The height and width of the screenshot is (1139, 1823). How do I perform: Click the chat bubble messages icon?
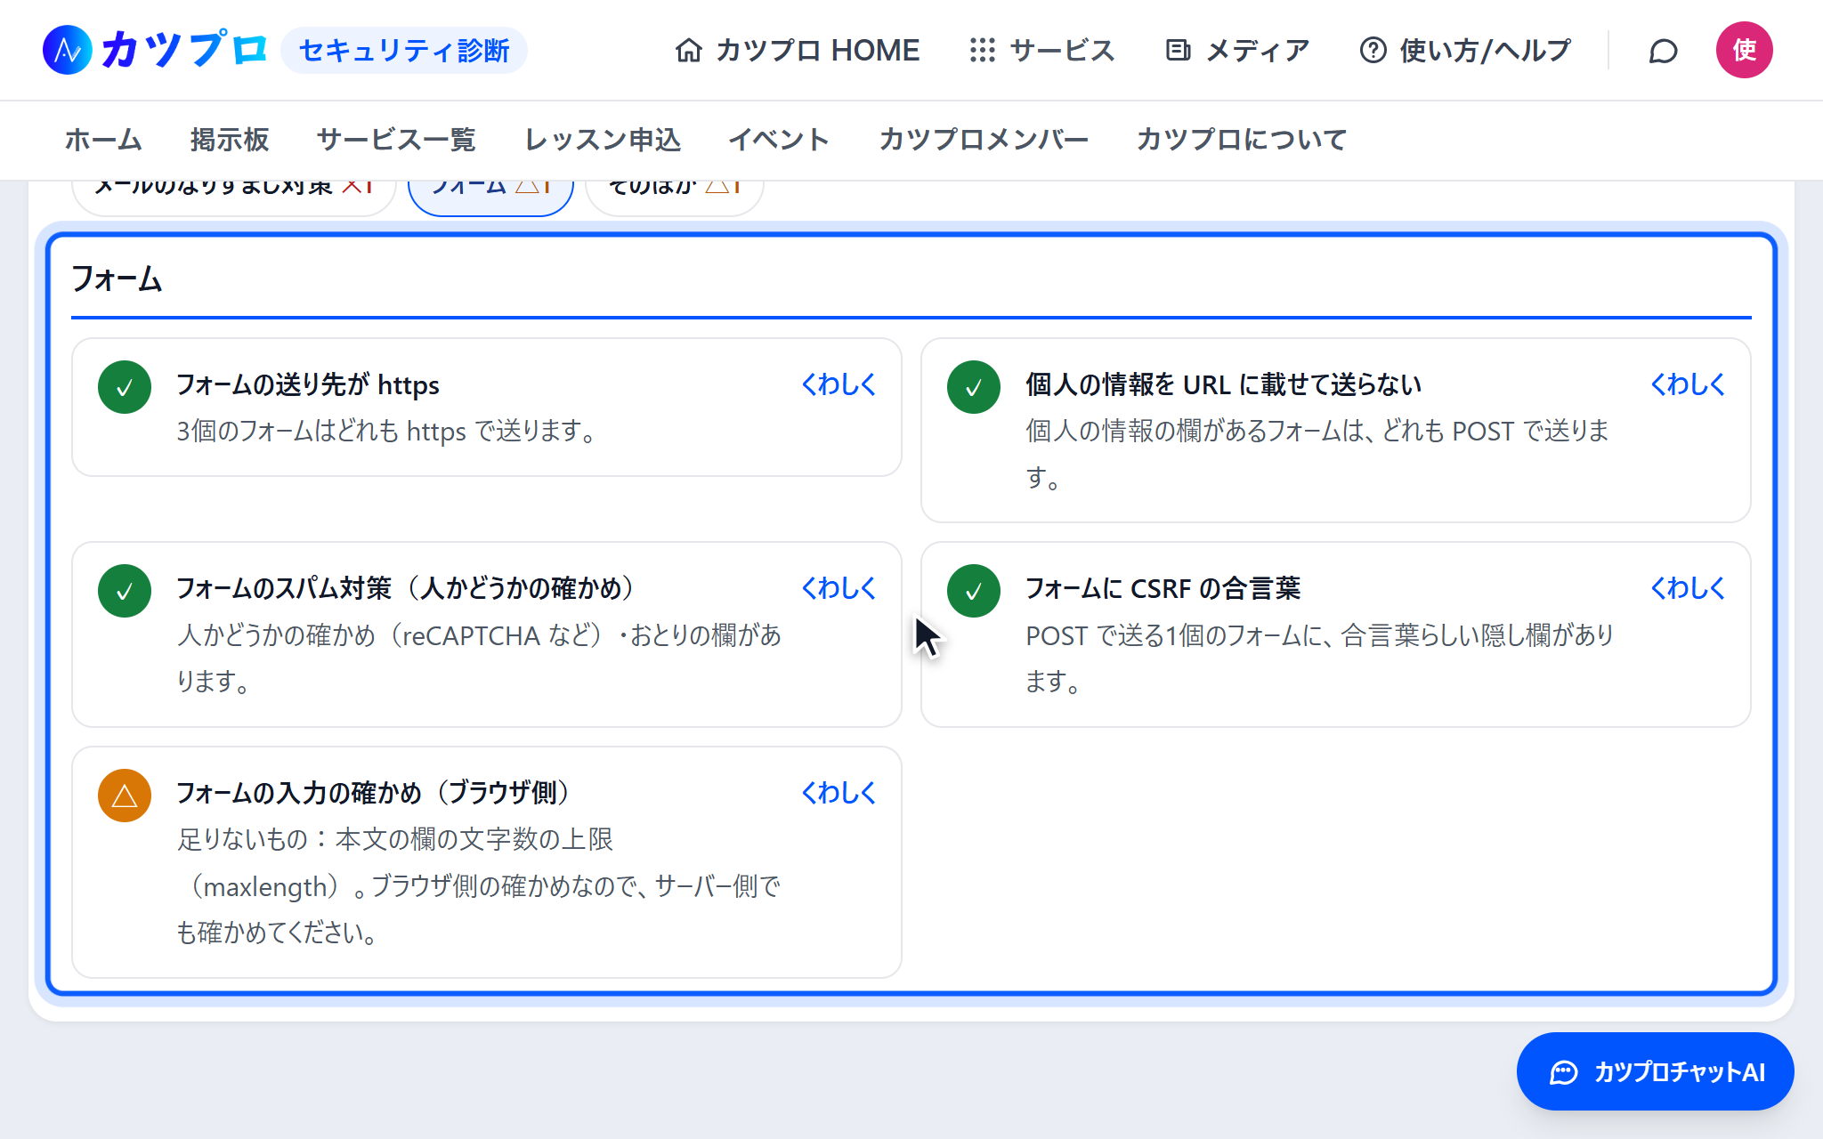[x=1663, y=51]
